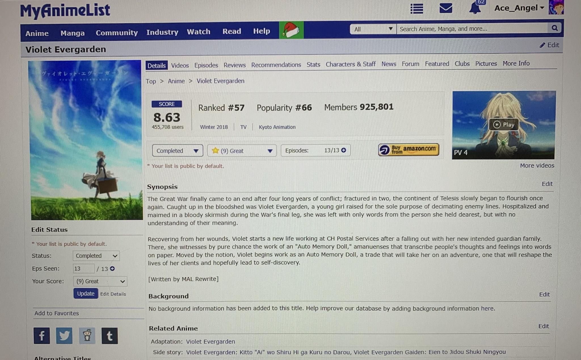This screenshot has width=581, height=360.
Task: Open the anime list icon in header
Action: pos(417,9)
